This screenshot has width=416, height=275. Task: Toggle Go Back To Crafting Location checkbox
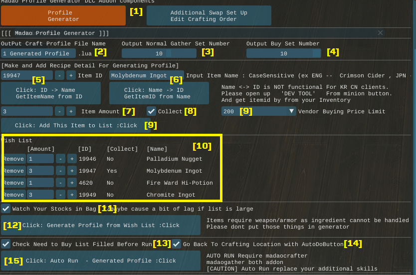point(176,244)
